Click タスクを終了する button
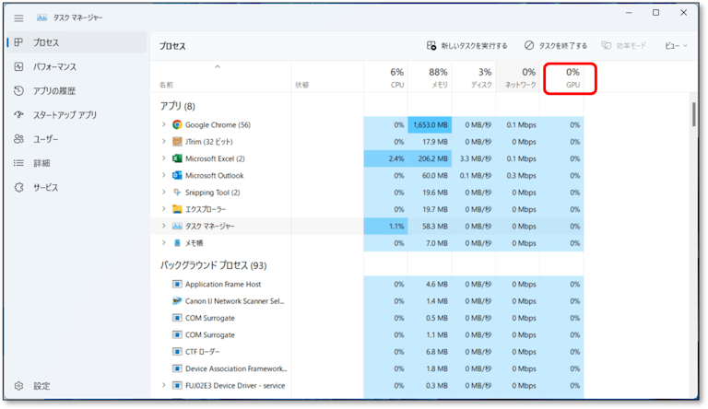The image size is (708, 409). click(x=555, y=45)
